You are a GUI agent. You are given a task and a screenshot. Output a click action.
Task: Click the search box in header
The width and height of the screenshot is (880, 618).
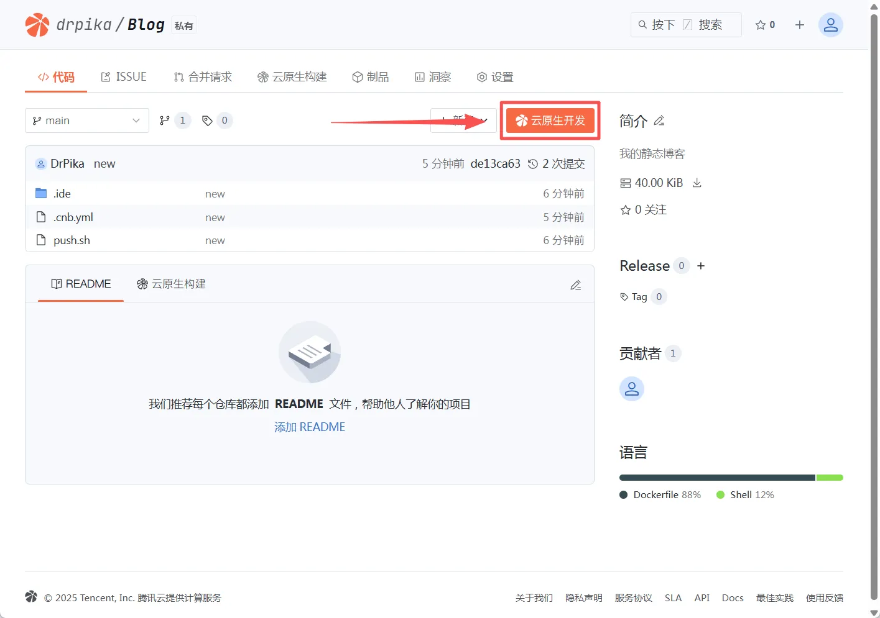click(686, 25)
